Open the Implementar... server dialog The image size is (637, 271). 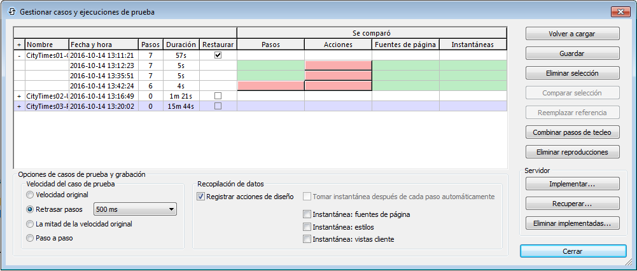(x=573, y=184)
